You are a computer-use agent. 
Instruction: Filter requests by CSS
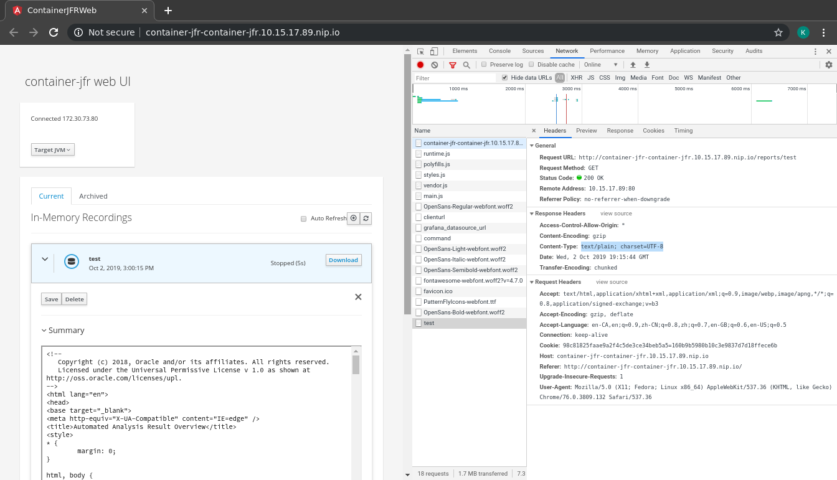click(x=605, y=78)
